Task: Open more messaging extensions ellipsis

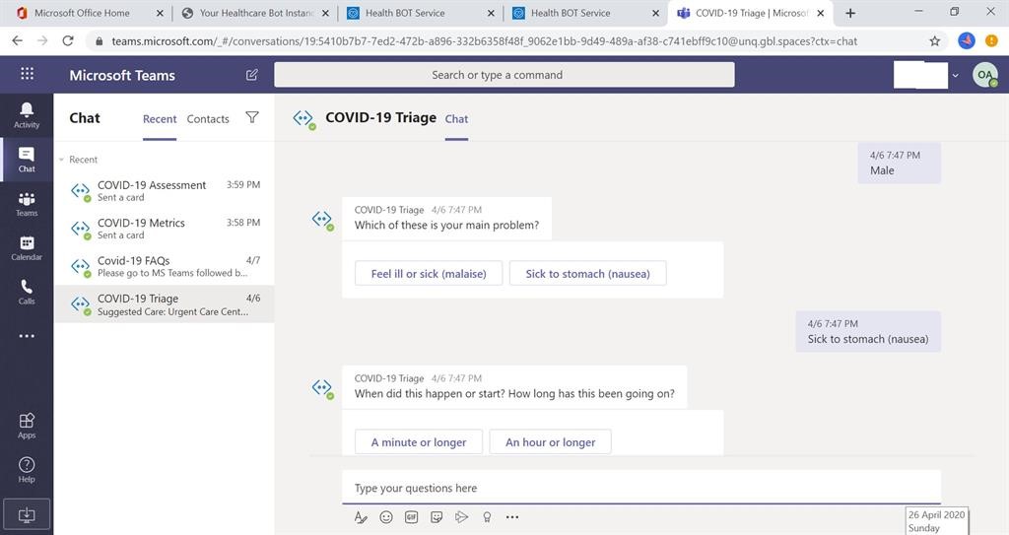Action: click(512, 517)
